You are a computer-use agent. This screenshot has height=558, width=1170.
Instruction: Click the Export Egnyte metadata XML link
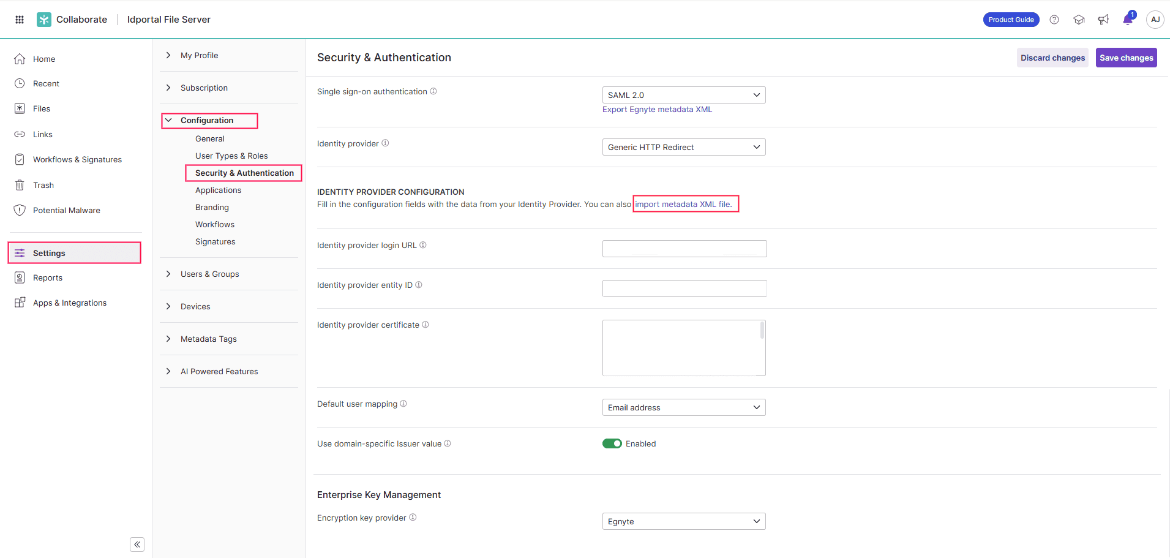(x=657, y=109)
